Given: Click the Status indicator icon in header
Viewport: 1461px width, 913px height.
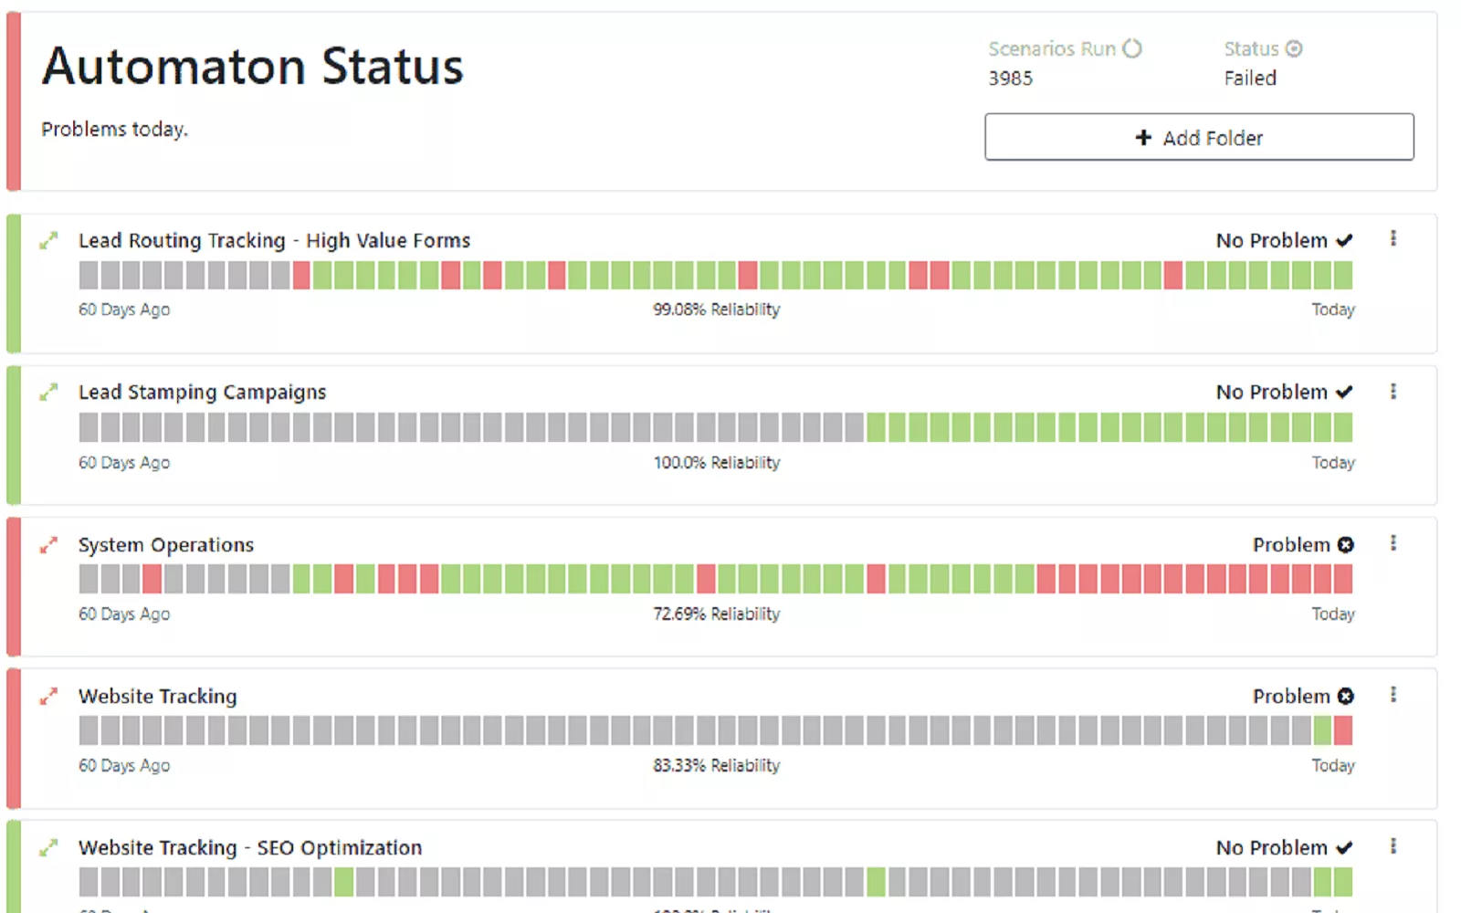Looking at the screenshot, I should click(x=1293, y=48).
